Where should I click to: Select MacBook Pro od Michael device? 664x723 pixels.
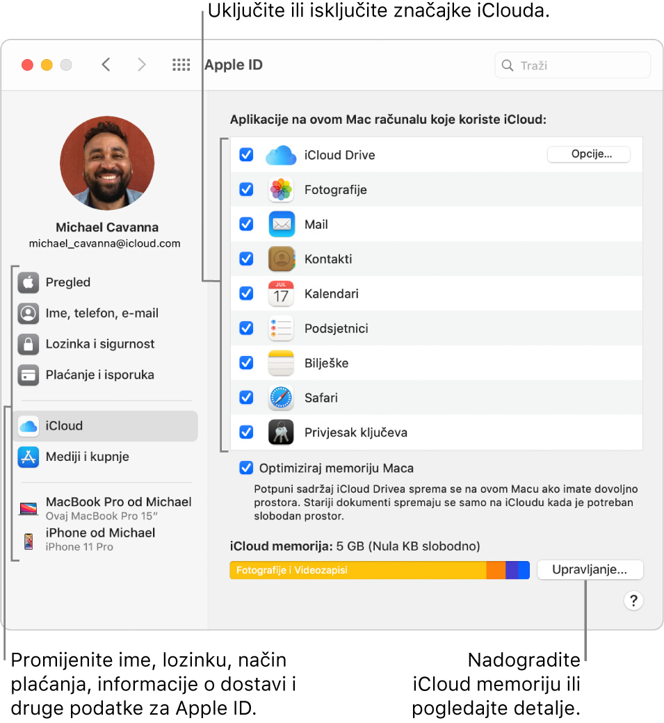[x=106, y=508]
